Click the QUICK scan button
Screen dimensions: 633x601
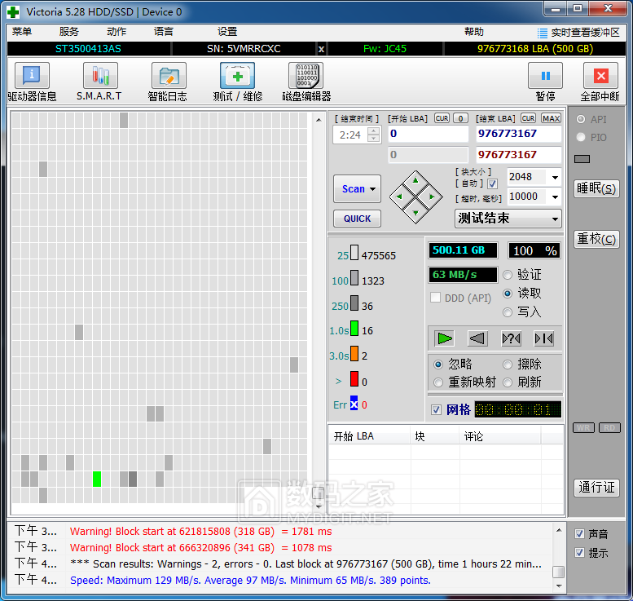(x=358, y=219)
